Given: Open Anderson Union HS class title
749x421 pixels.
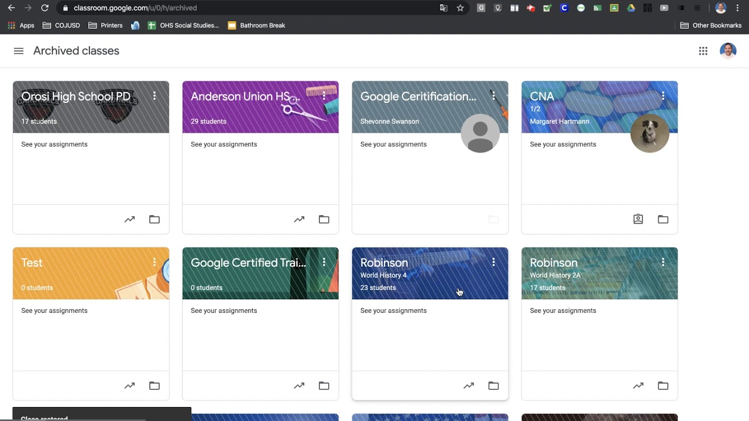Looking at the screenshot, I should point(245,96).
